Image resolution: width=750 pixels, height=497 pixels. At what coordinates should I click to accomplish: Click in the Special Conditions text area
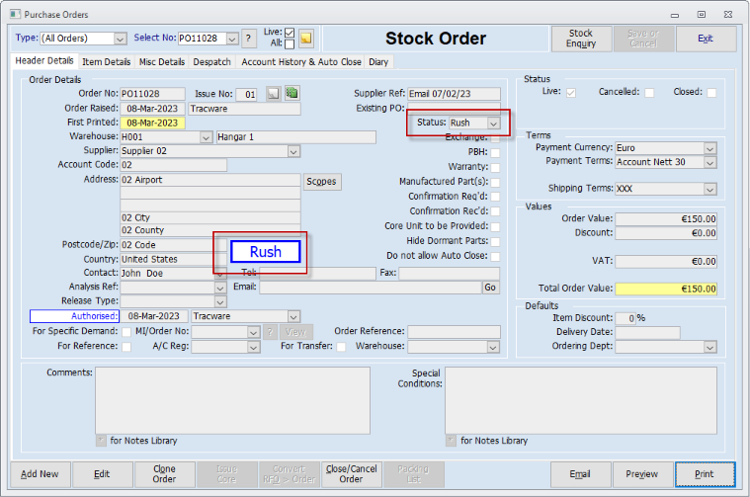click(x=581, y=400)
